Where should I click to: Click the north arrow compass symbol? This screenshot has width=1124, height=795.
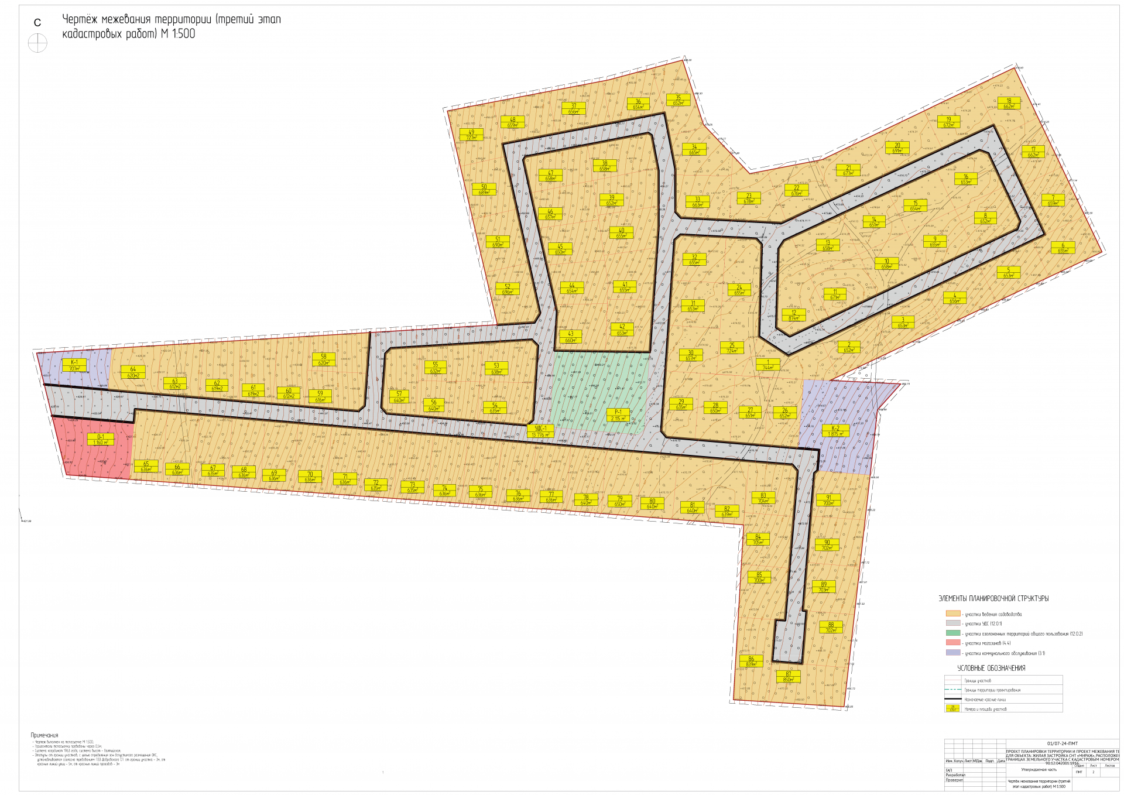[x=37, y=43]
